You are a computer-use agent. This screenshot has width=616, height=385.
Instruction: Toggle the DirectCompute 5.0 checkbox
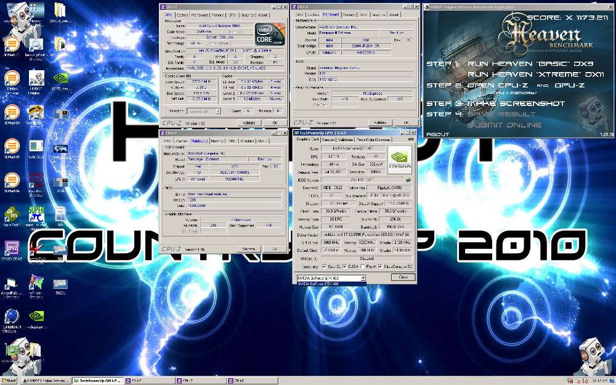pyautogui.click(x=380, y=266)
